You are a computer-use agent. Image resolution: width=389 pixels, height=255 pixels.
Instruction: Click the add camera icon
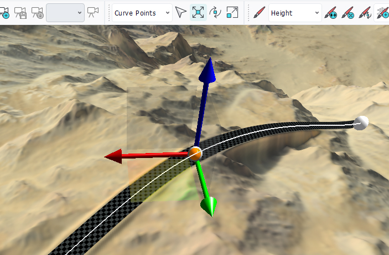[3, 13]
